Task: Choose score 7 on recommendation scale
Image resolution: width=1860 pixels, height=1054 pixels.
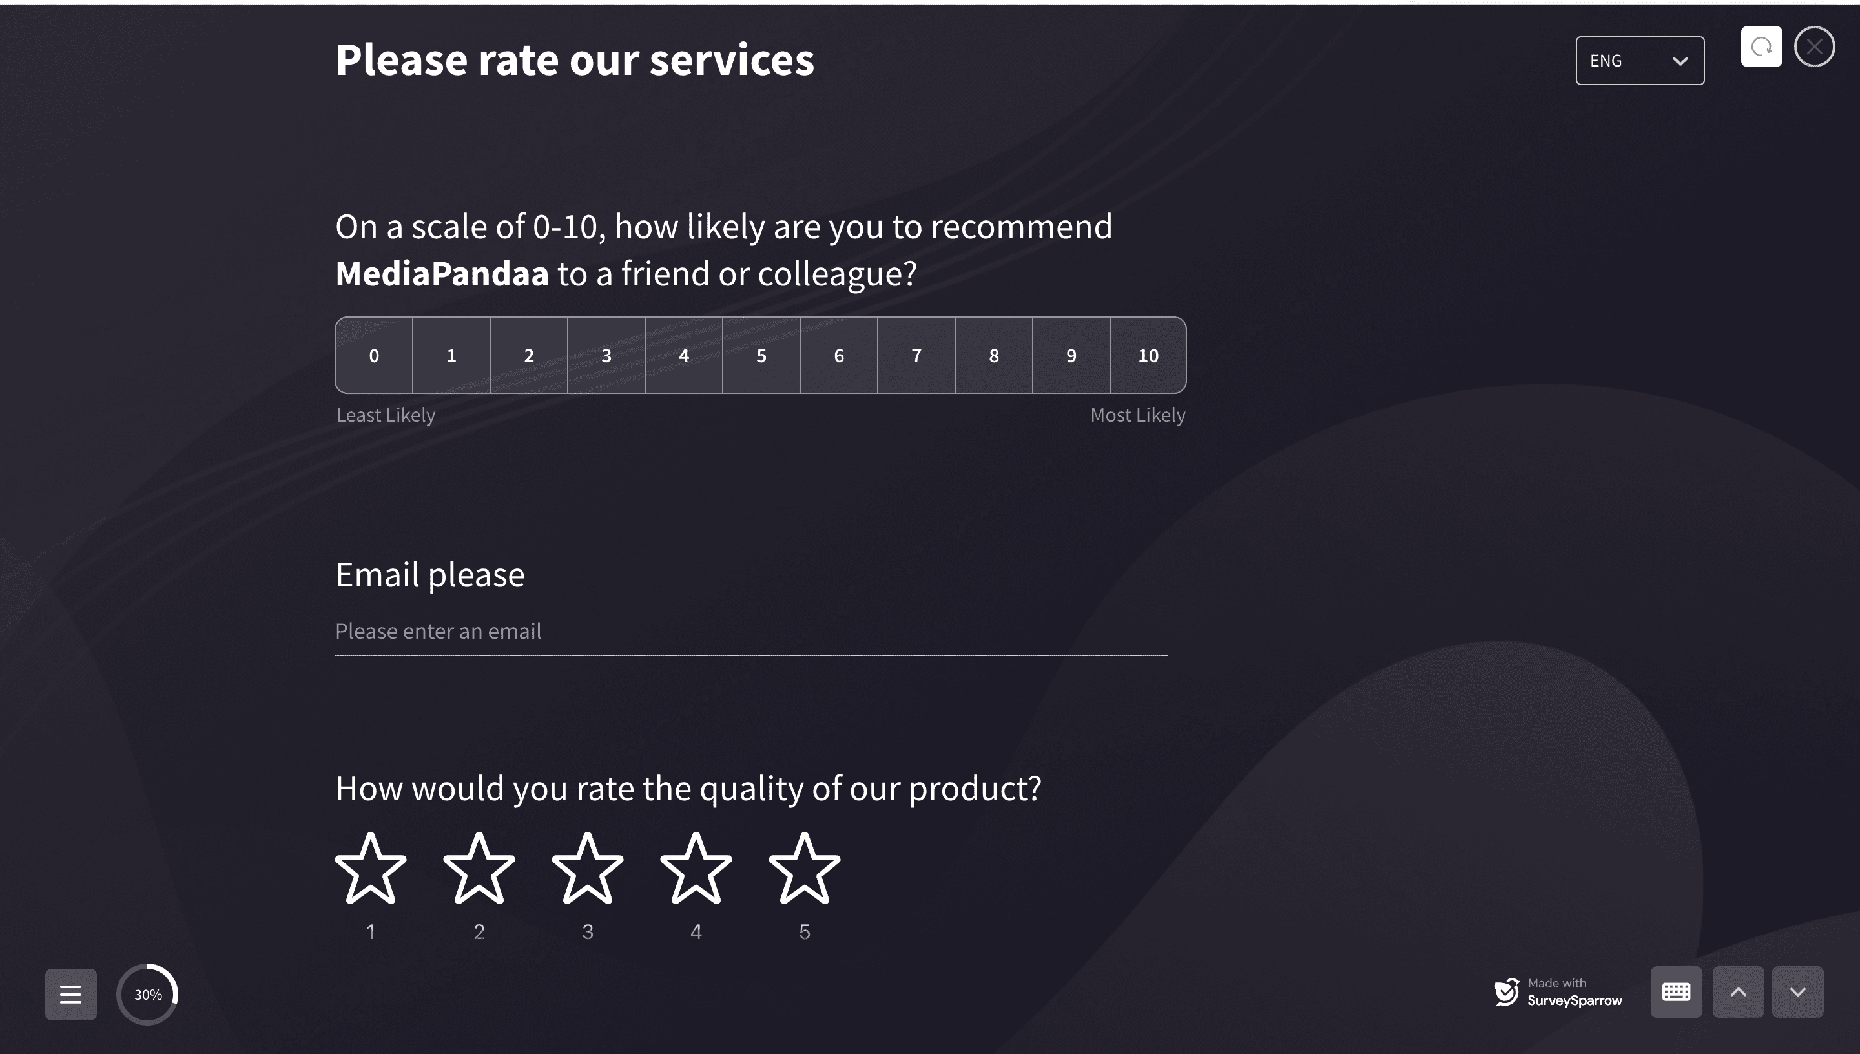Action: click(x=916, y=355)
